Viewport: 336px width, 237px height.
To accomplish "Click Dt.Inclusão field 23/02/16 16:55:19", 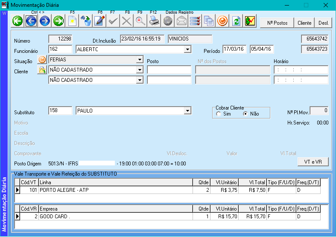I will (142, 39).
